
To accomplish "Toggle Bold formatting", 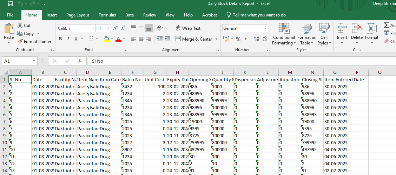I will (60, 39).
